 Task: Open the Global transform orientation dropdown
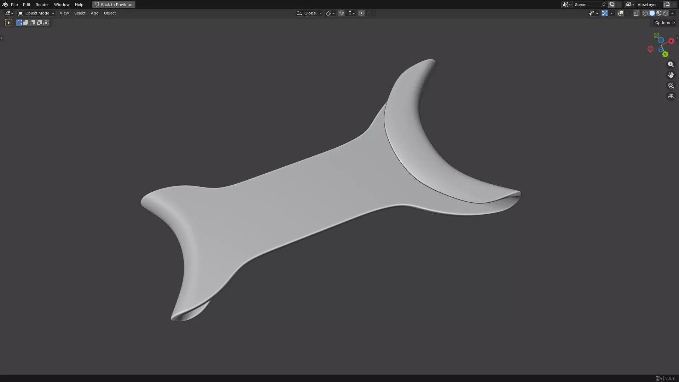310,13
